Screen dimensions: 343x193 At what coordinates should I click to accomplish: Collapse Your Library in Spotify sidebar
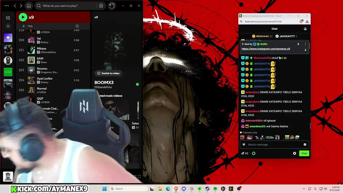point(8,18)
